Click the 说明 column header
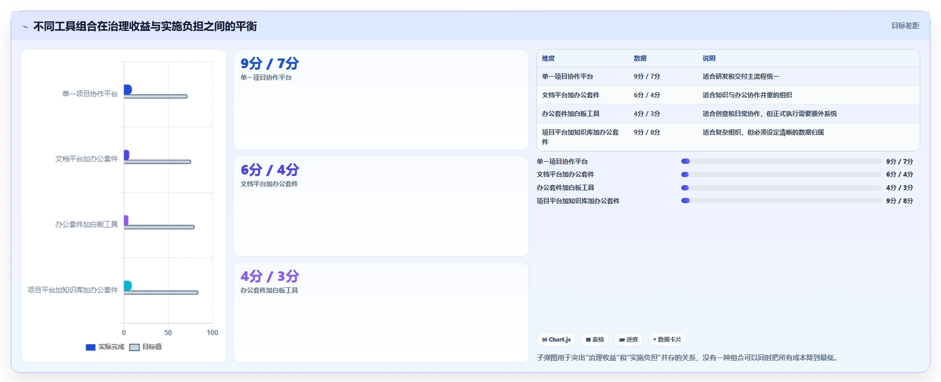The height and width of the screenshot is (382, 941). point(709,59)
